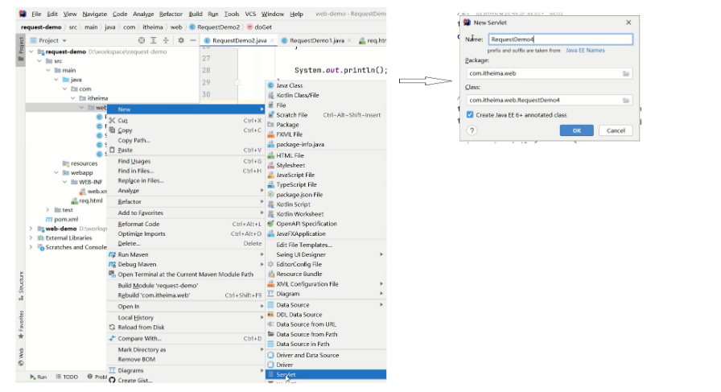Click Cancel in New Servlet dialog
The image size is (721, 392).
click(x=616, y=130)
